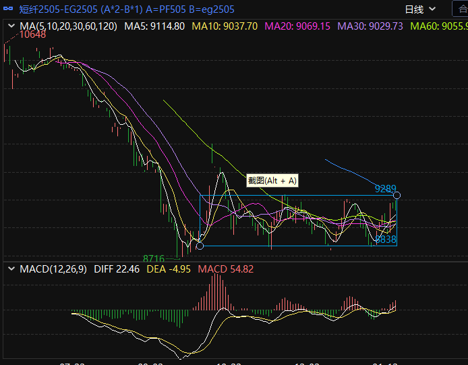Grab the rectangle's top-right handle near 9289

click(x=397, y=196)
